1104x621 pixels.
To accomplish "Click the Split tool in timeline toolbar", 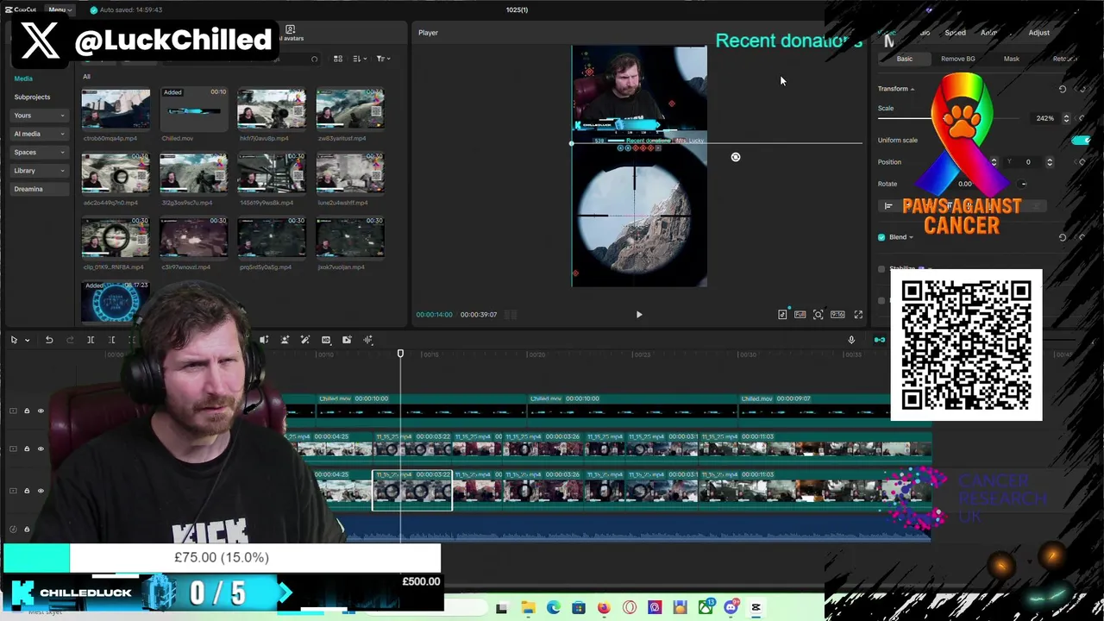I will [91, 340].
